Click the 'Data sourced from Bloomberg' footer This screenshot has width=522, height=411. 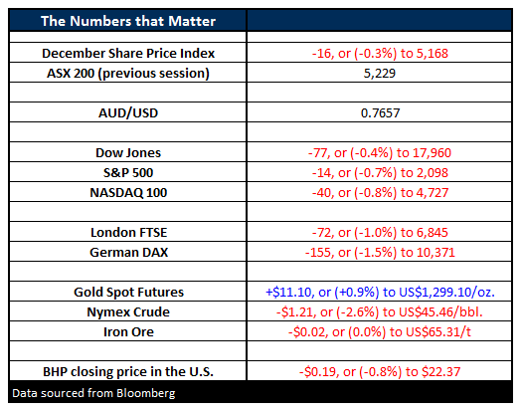[93, 393]
